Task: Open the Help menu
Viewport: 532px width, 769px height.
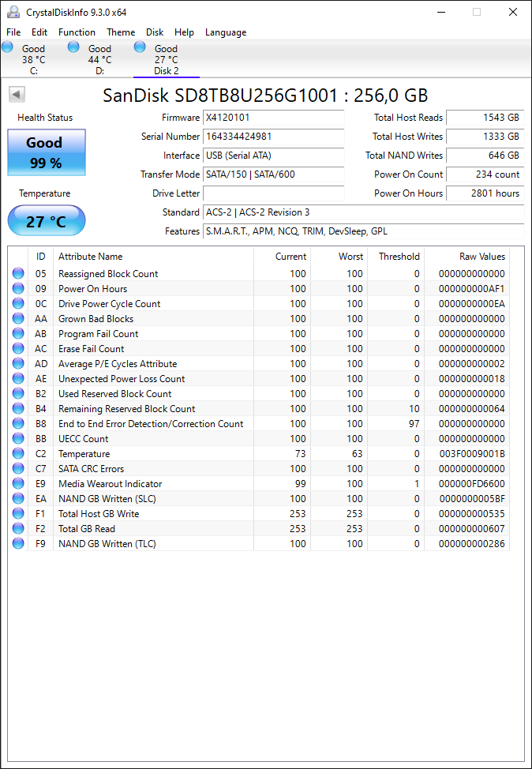Action: (x=185, y=32)
